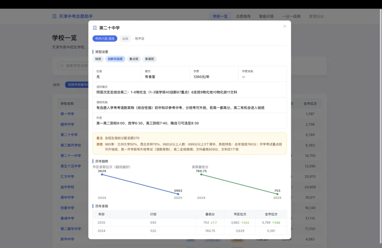Open the 管理后台 navigation tab
The height and width of the screenshot is (248, 382).
(316, 16)
